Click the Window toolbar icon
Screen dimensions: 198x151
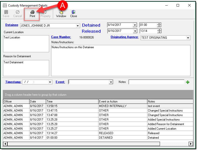pyautogui.click(x=61, y=12)
